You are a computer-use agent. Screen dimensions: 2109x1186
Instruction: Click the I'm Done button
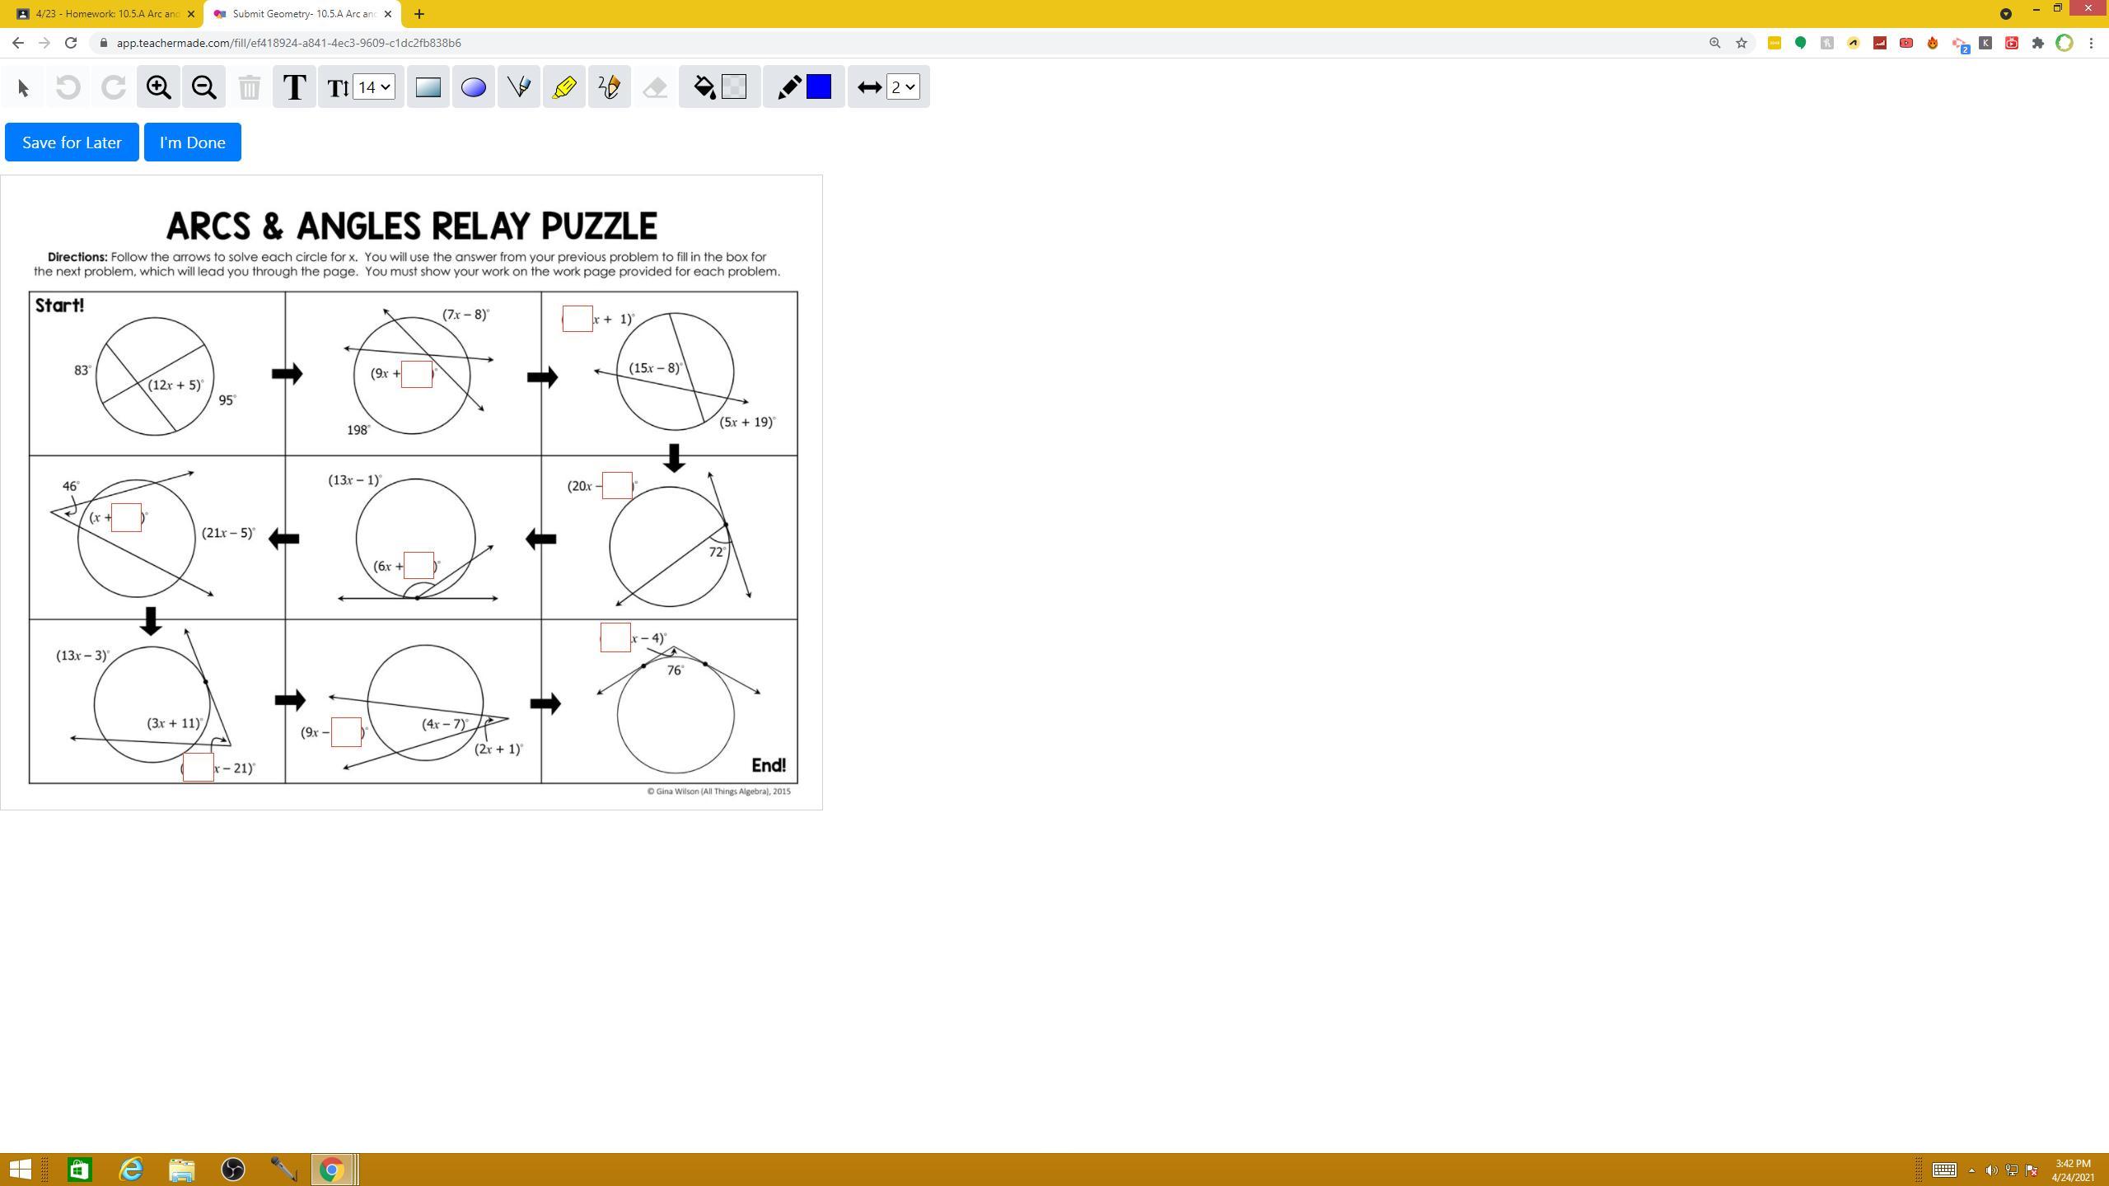[x=193, y=142]
